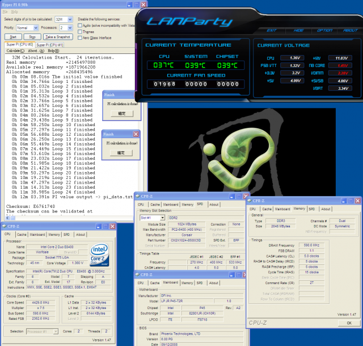Click the PI value output pi_data.txt line
363x346 pixels.
72,197
